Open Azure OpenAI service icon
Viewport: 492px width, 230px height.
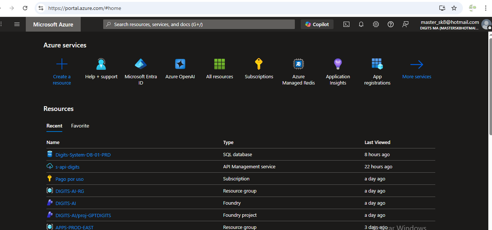tap(180, 64)
